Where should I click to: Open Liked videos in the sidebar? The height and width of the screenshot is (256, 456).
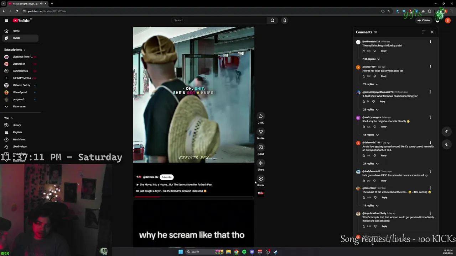[x=20, y=146]
